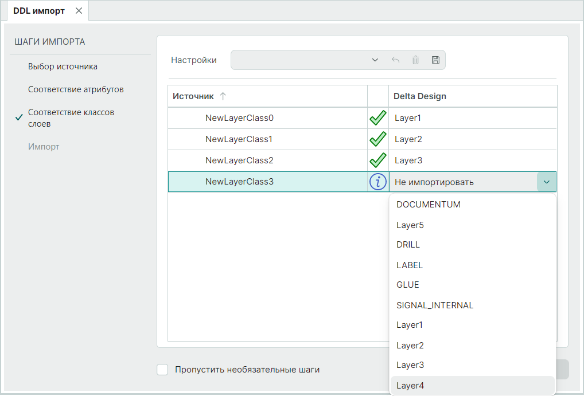Open the Соответствие атрибутов step
The image size is (584, 396).
pos(76,89)
